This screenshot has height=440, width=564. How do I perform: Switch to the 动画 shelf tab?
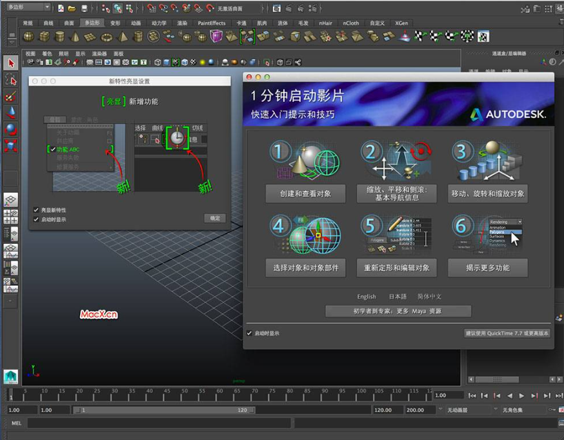point(136,23)
